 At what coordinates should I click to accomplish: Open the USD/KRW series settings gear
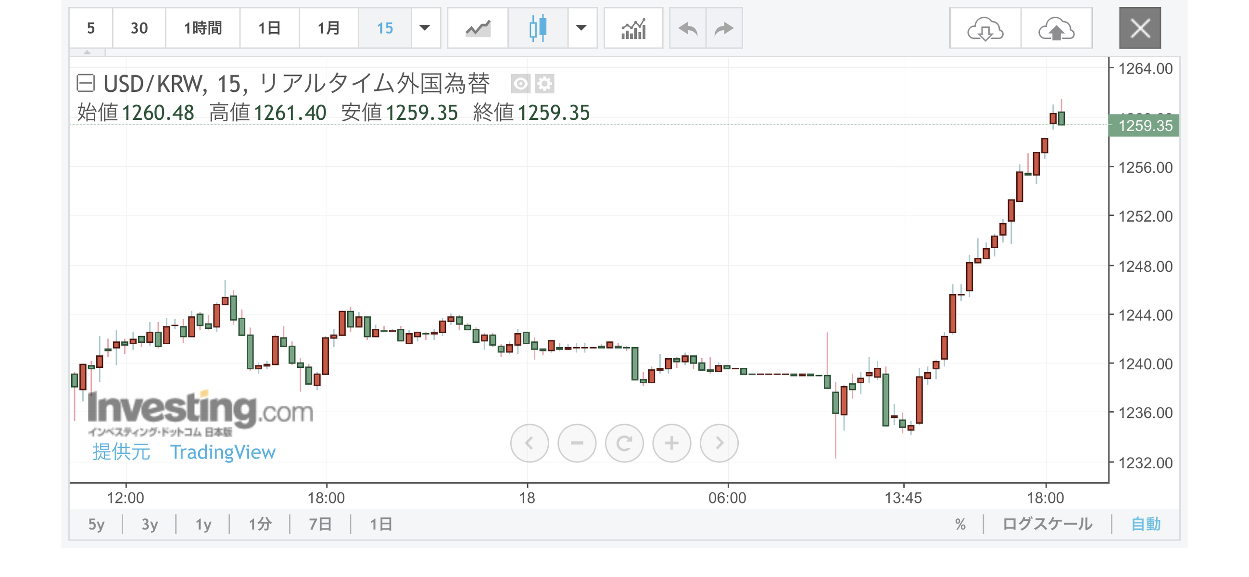tap(544, 84)
